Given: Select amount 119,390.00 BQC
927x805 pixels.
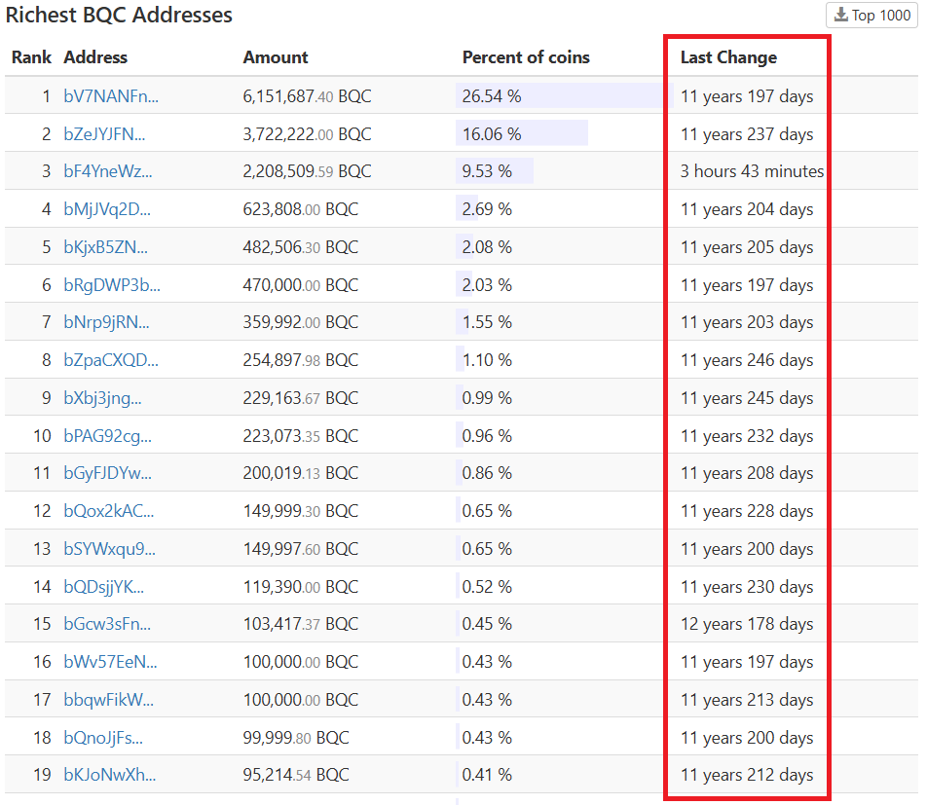Looking at the screenshot, I should (x=300, y=586).
